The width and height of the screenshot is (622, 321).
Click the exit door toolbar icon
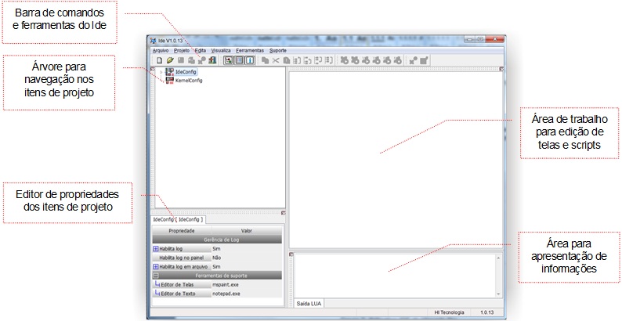(x=212, y=60)
